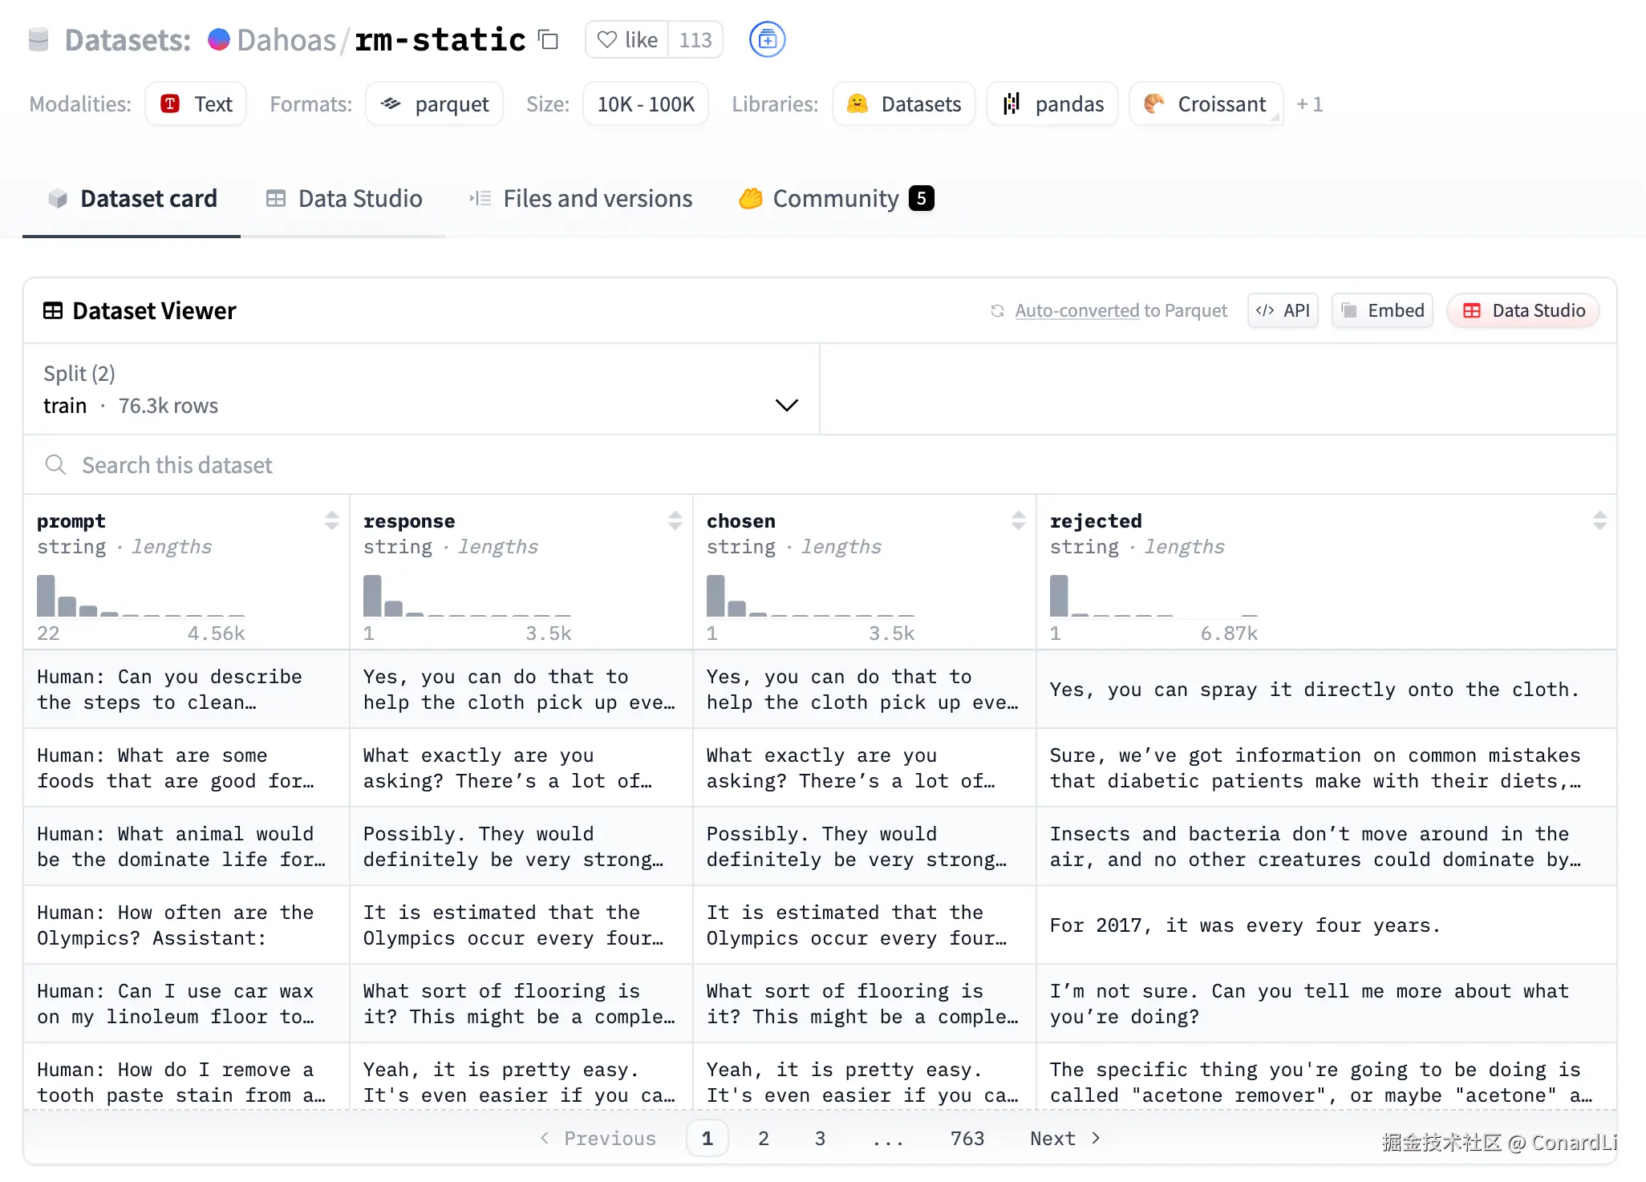
Task: Sort the rejected column
Action: coord(1600,520)
